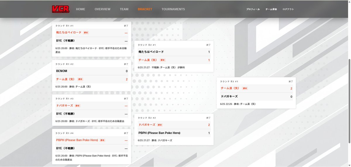Click the ラウンド R1 #3 header label
Screen dimensions: 351x167
(x=64, y=99)
